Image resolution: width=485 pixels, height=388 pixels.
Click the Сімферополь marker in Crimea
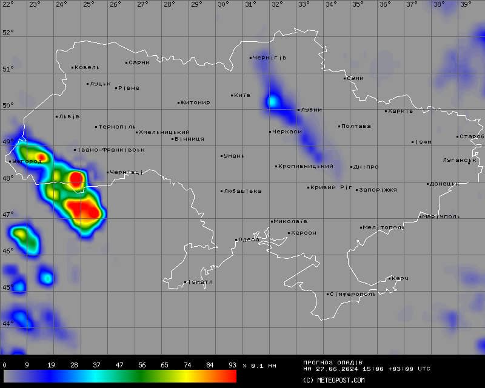[x=328, y=295]
